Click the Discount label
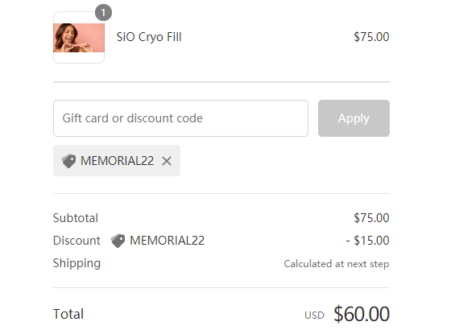The image size is (459, 334). pyautogui.click(x=76, y=241)
